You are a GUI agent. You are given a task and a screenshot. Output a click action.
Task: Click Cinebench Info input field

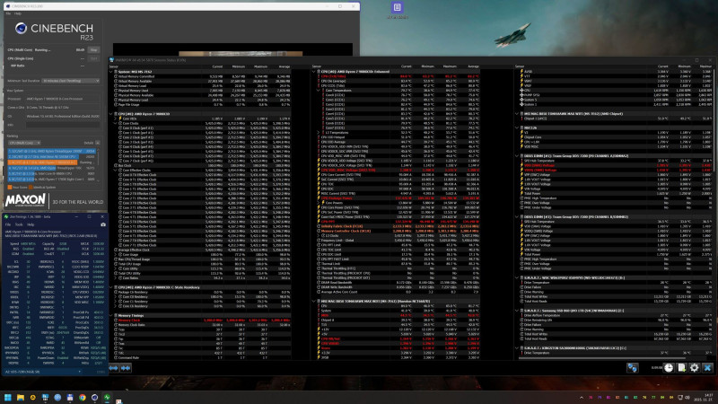click(x=63, y=125)
